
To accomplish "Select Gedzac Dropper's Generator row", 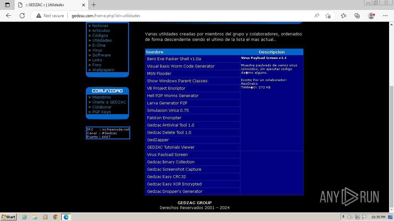I will point(192,191).
